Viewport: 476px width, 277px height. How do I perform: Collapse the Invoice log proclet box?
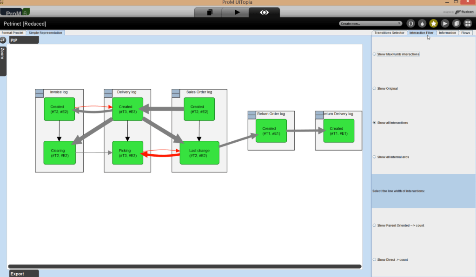(x=40, y=93)
